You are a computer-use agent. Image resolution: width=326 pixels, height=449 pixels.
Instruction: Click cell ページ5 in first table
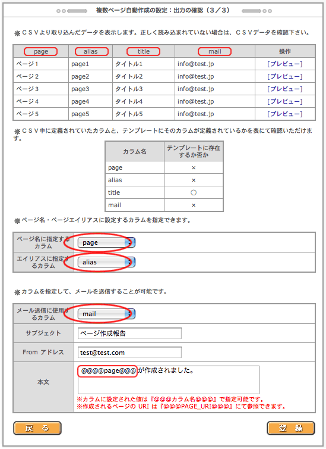pyautogui.click(x=41, y=114)
